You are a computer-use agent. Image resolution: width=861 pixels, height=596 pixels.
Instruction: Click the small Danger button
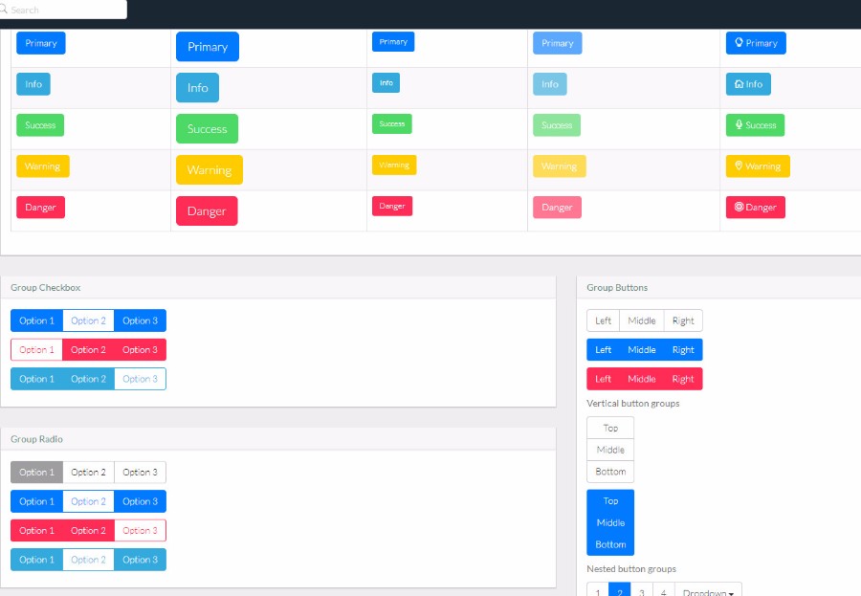(392, 206)
